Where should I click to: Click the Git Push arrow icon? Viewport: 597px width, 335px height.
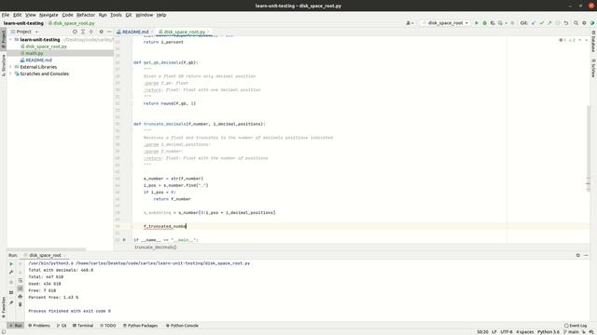[x=549, y=23]
